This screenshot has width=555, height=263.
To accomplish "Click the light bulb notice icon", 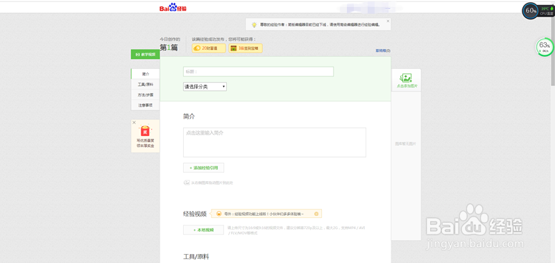I will tap(254, 25).
